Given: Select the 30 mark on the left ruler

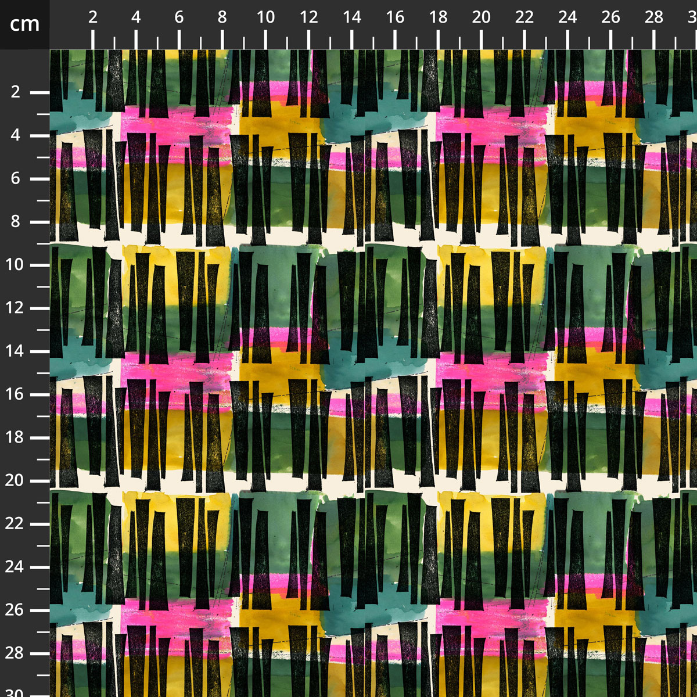Looking at the screenshot, I should click(16, 693).
